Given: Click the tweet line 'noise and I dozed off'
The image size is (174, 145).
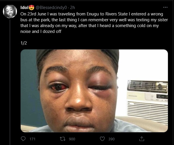Looking at the screenshot, I should 41,31.
